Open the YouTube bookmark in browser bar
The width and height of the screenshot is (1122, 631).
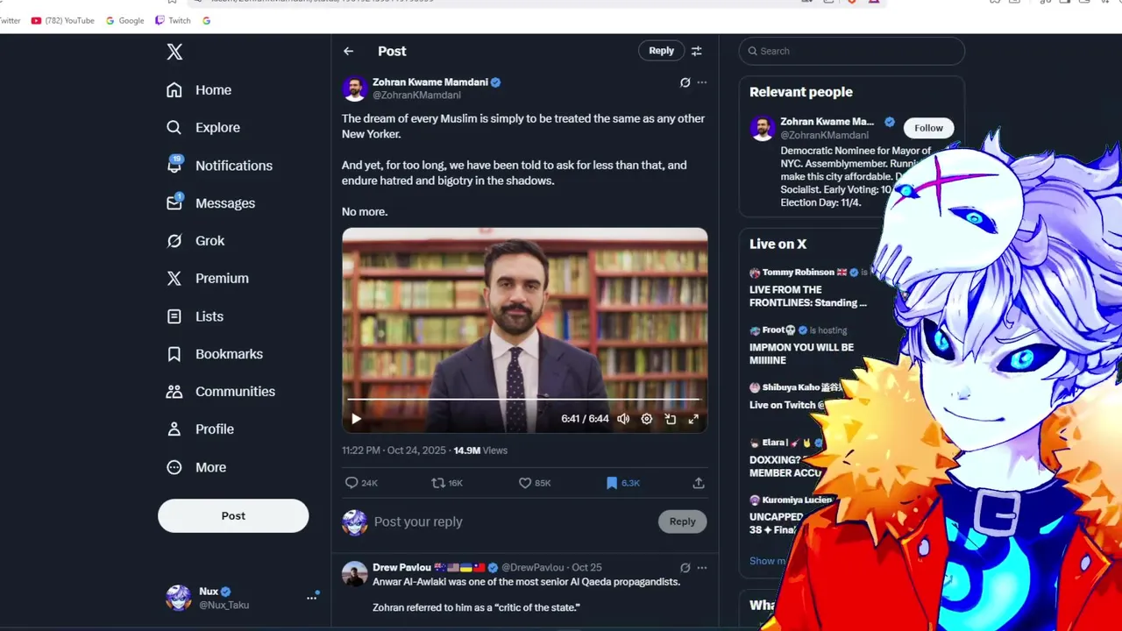pos(62,20)
